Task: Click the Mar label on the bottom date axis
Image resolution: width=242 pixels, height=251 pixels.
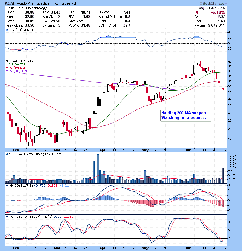Action: click(x=57, y=248)
